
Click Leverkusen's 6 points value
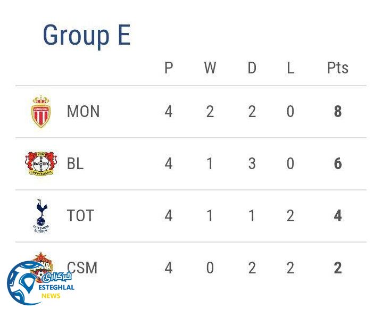point(337,164)
